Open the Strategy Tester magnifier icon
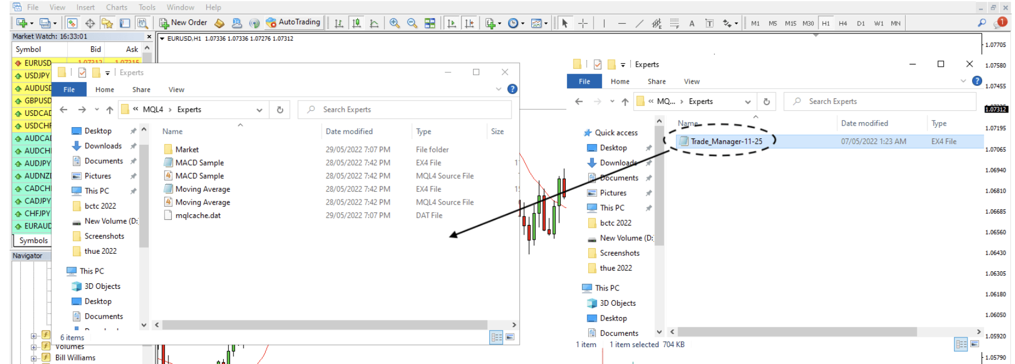The height and width of the screenshot is (364, 1015). point(142,23)
